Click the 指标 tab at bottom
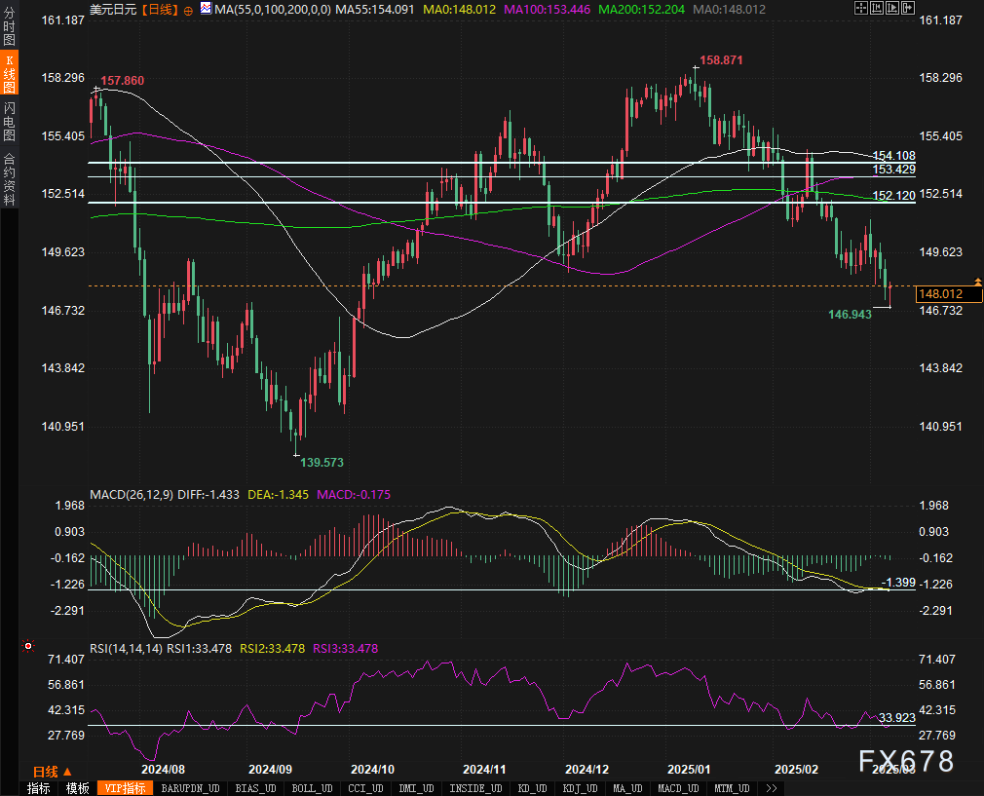 [x=39, y=788]
